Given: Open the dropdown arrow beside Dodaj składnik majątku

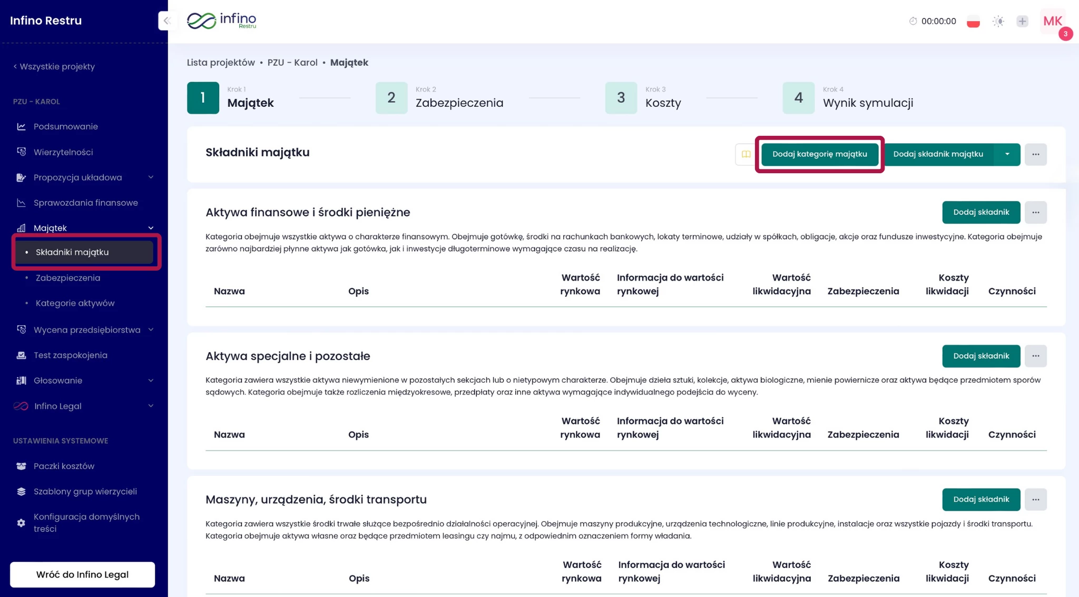Looking at the screenshot, I should (1007, 154).
